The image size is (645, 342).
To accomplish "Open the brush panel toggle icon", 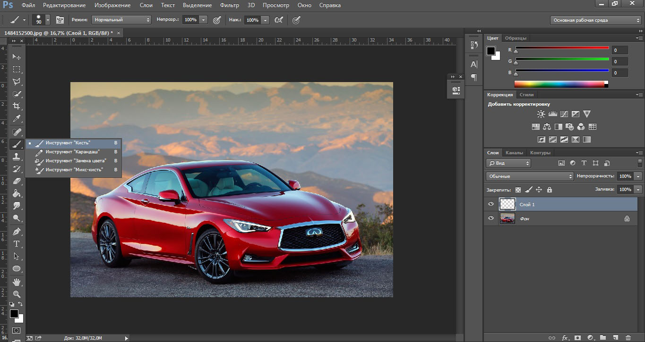I will pyautogui.click(x=60, y=20).
